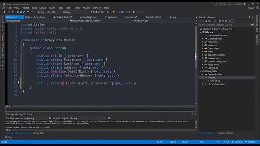Toggle auto-hide pin on Solution Explorer panel

(249, 17)
